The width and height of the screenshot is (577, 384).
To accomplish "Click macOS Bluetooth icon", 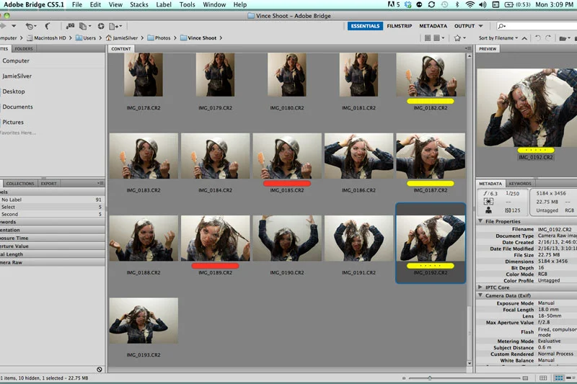I will coord(457,5).
